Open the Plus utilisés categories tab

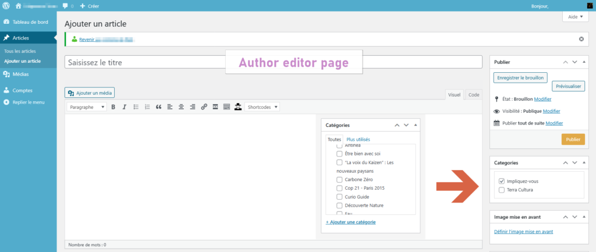358,140
